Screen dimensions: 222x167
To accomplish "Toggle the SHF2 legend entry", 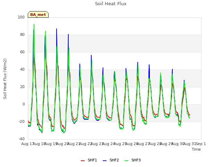I will pyautogui.click(x=111, y=160).
